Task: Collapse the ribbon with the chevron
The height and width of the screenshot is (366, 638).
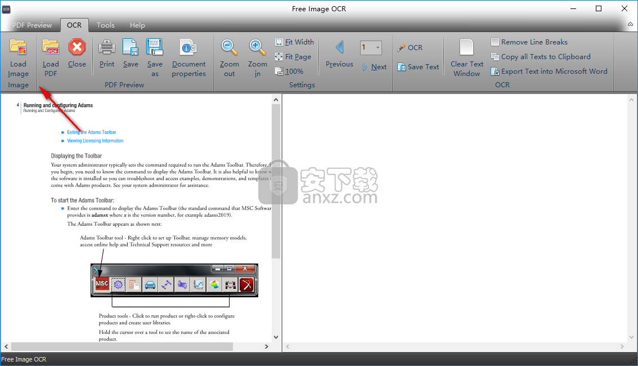Action: pyautogui.click(x=630, y=24)
